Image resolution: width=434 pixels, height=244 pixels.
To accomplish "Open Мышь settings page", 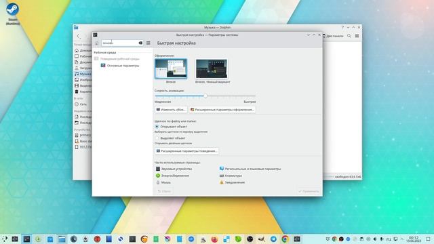I will [163, 182].
